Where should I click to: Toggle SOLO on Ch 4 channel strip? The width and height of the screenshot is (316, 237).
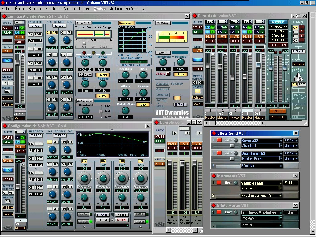20,151
